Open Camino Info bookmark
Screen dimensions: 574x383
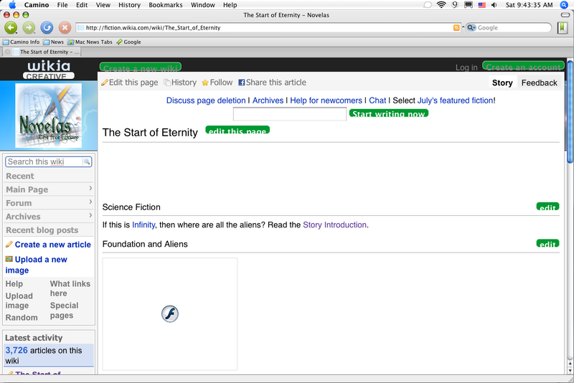(22, 42)
